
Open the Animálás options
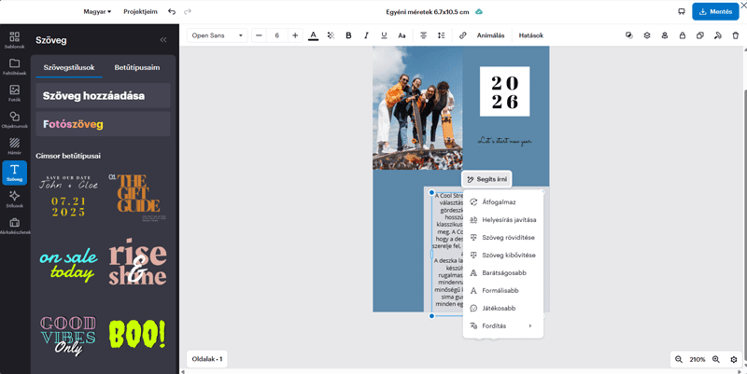491,35
